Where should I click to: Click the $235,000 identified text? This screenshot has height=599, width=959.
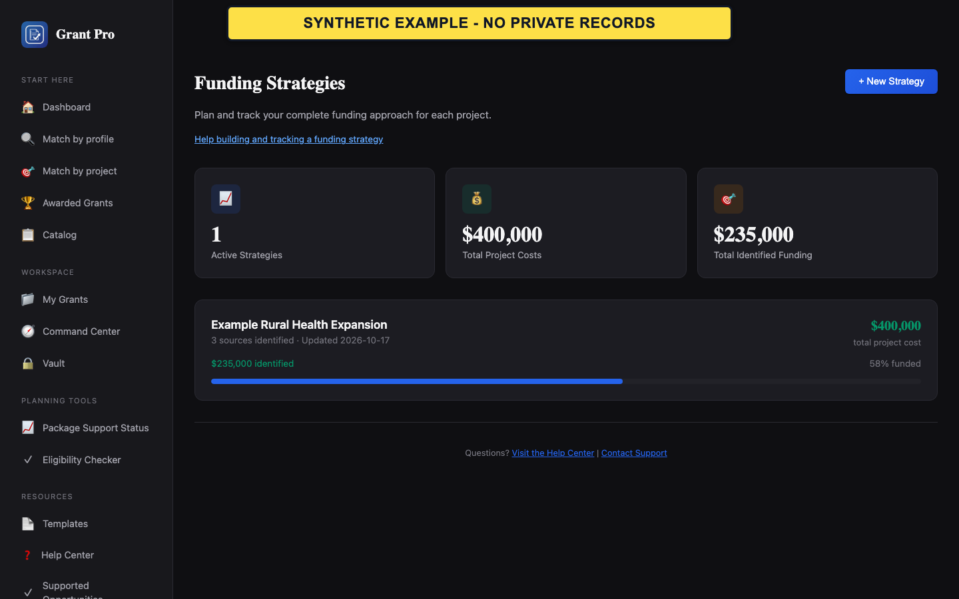point(252,363)
